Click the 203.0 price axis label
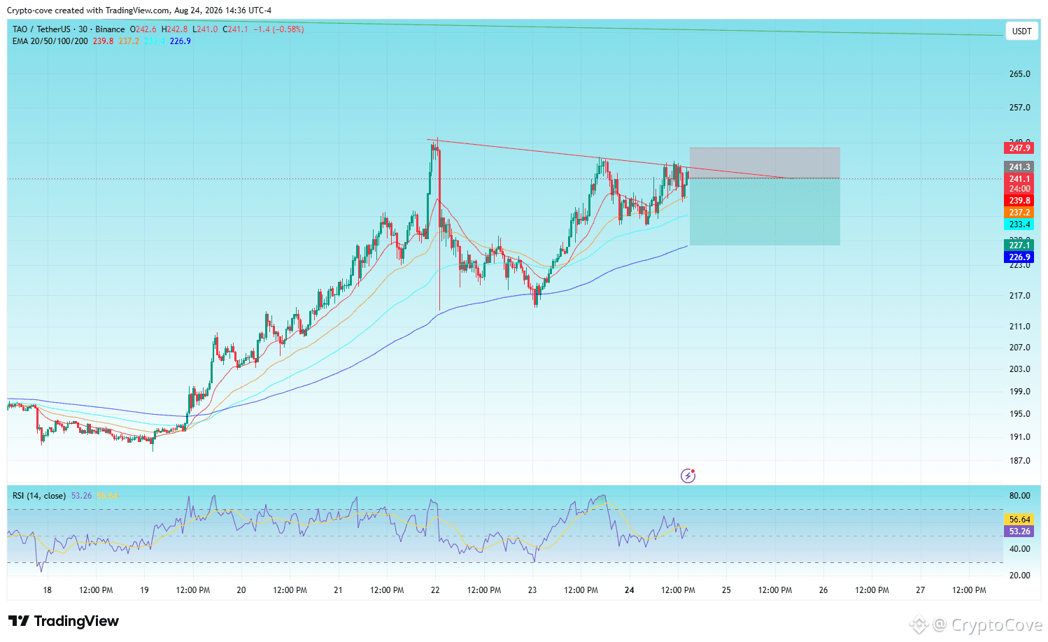This screenshot has width=1048, height=642. coord(1019,369)
